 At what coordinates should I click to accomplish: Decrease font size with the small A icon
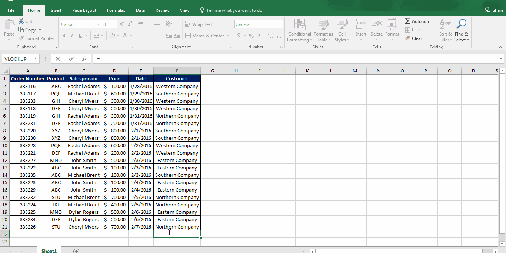point(130,24)
